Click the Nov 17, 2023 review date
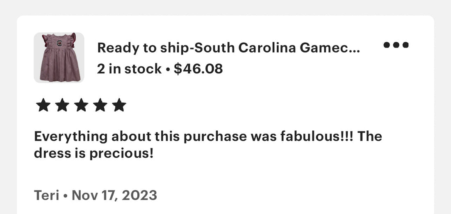The height and width of the screenshot is (214, 451). pyautogui.click(x=114, y=196)
